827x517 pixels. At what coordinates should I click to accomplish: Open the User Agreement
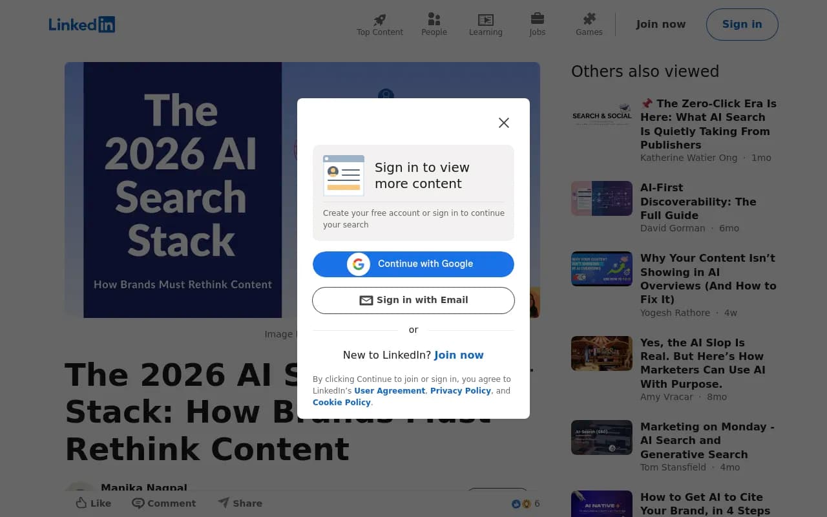point(390,390)
